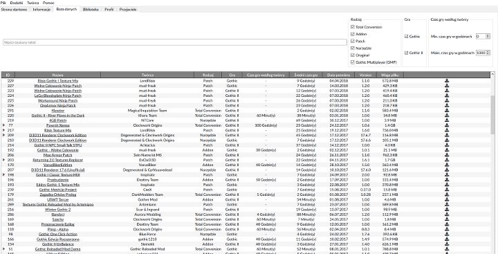Disable the Gothic II game filter

406,53
